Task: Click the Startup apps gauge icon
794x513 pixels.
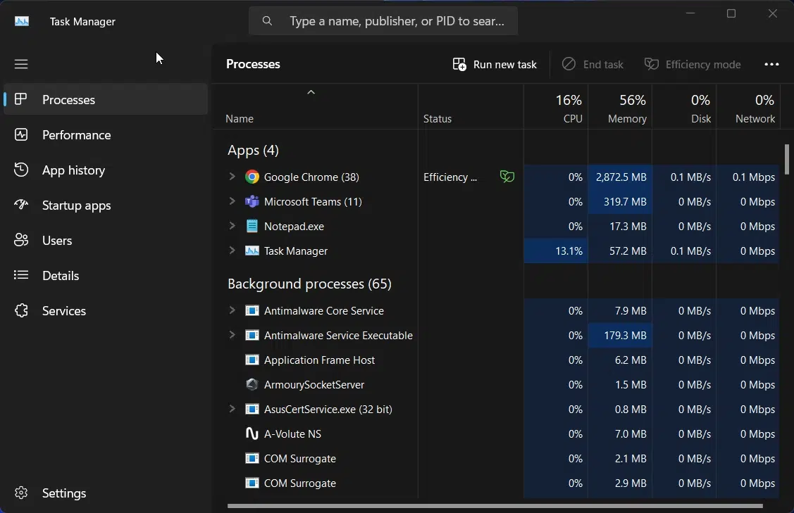Action: 20,205
